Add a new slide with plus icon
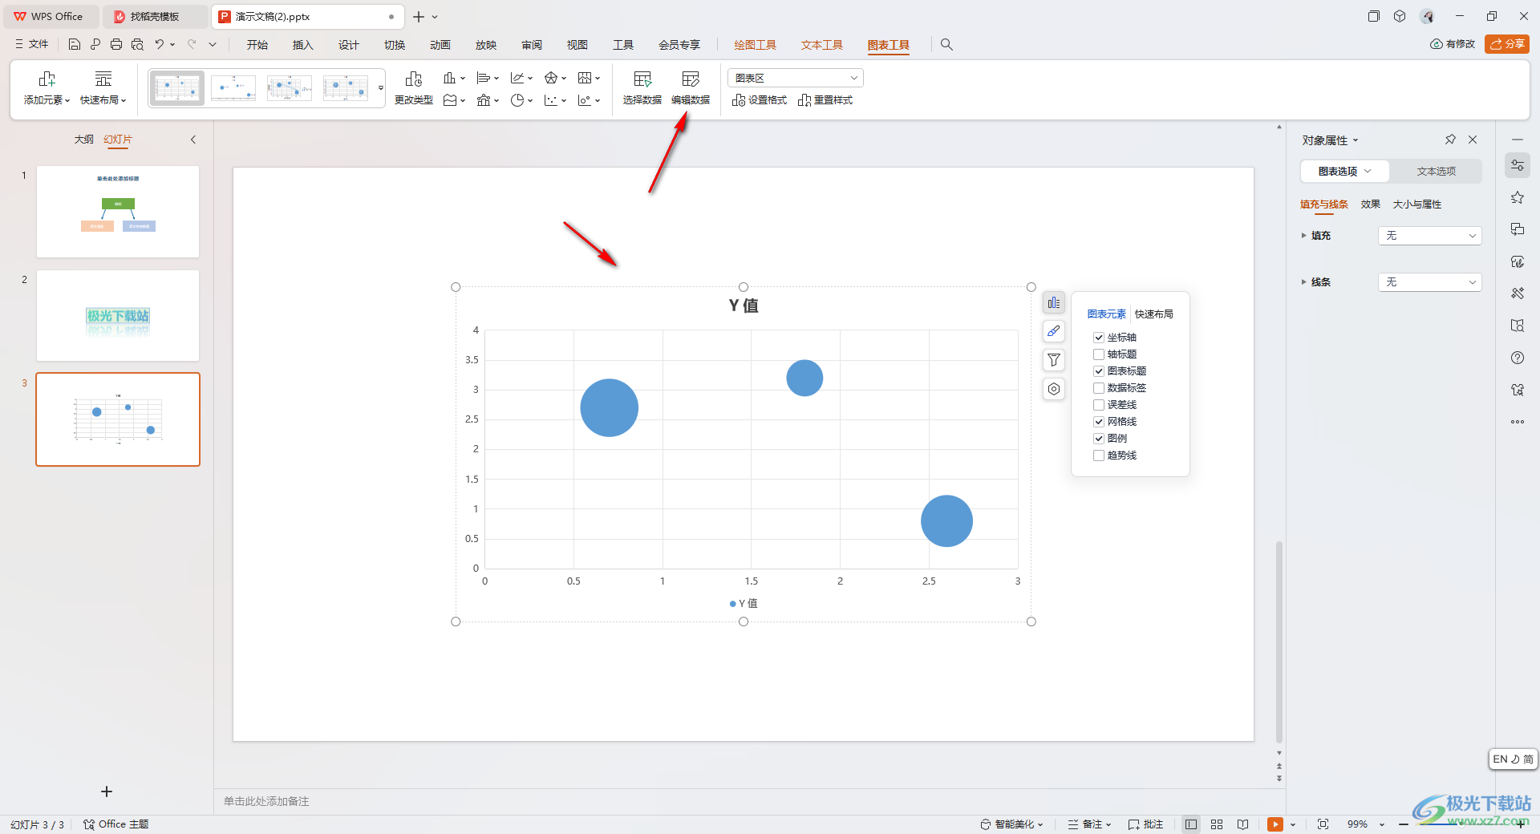The height and width of the screenshot is (834, 1540). click(107, 791)
